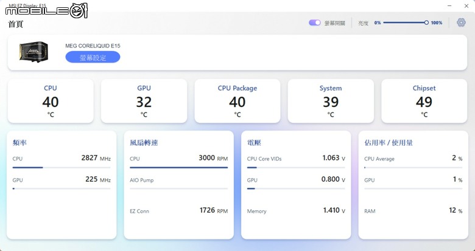Screen dimensions: 475x251
Task: Click the 風扇轉速 panel title
Action: pyautogui.click(x=144, y=143)
